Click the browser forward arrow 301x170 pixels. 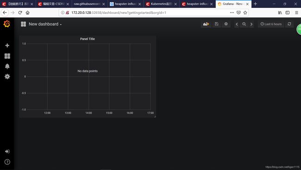coord(13,13)
